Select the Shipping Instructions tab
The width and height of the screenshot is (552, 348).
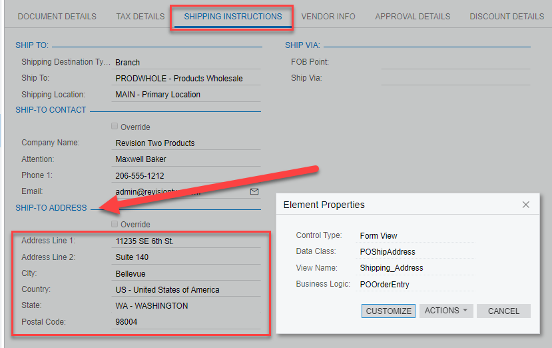pos(232,17)
